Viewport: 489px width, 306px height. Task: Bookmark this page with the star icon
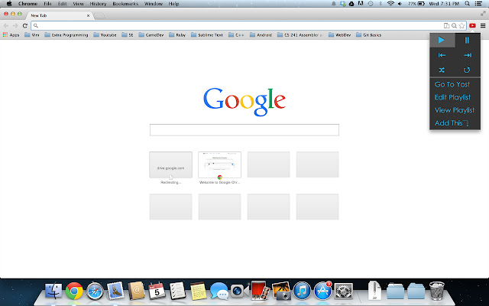tap(461, 25)
